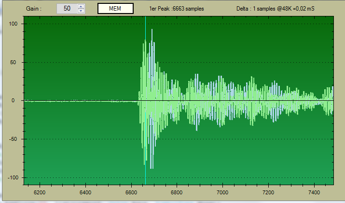Click the -50 label on the amplitude axis

(x=14, y=139)
